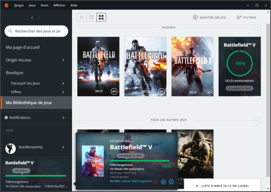Open the Amis menu

pos(44,5)
